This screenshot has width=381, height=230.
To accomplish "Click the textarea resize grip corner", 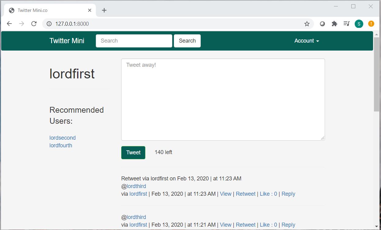I will tap(323, 138).
